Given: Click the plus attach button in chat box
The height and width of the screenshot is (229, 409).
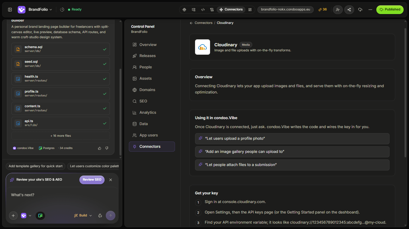Looking at the screenshot, I should pos(13,216).
